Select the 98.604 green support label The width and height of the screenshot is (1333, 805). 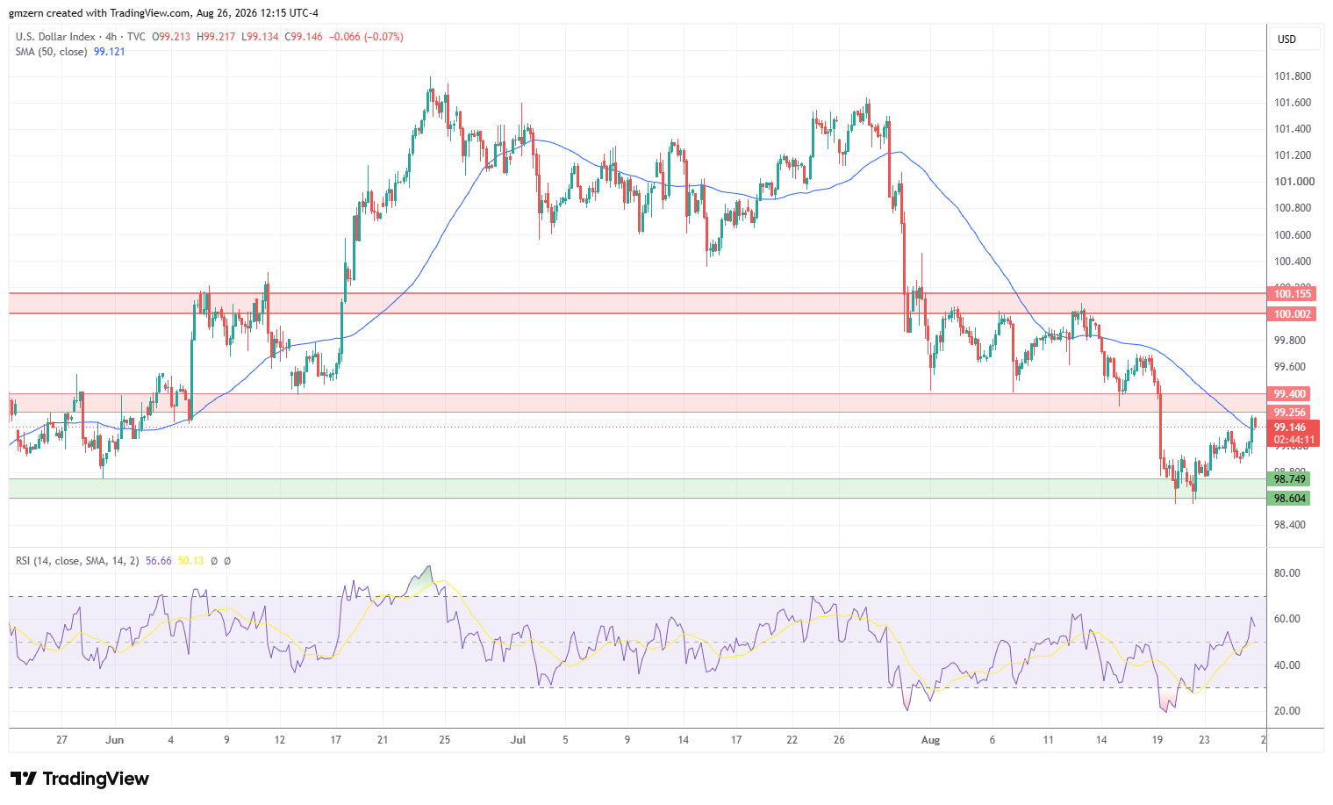[1289, 499]
